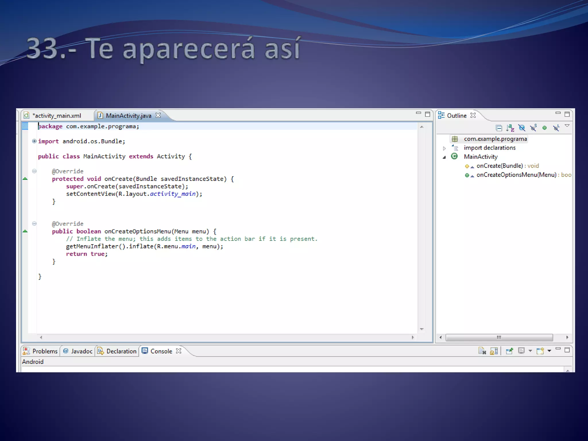Click Open Console icon with plus
The height and width of the screenshot is (441, 588).
[540, 351]
